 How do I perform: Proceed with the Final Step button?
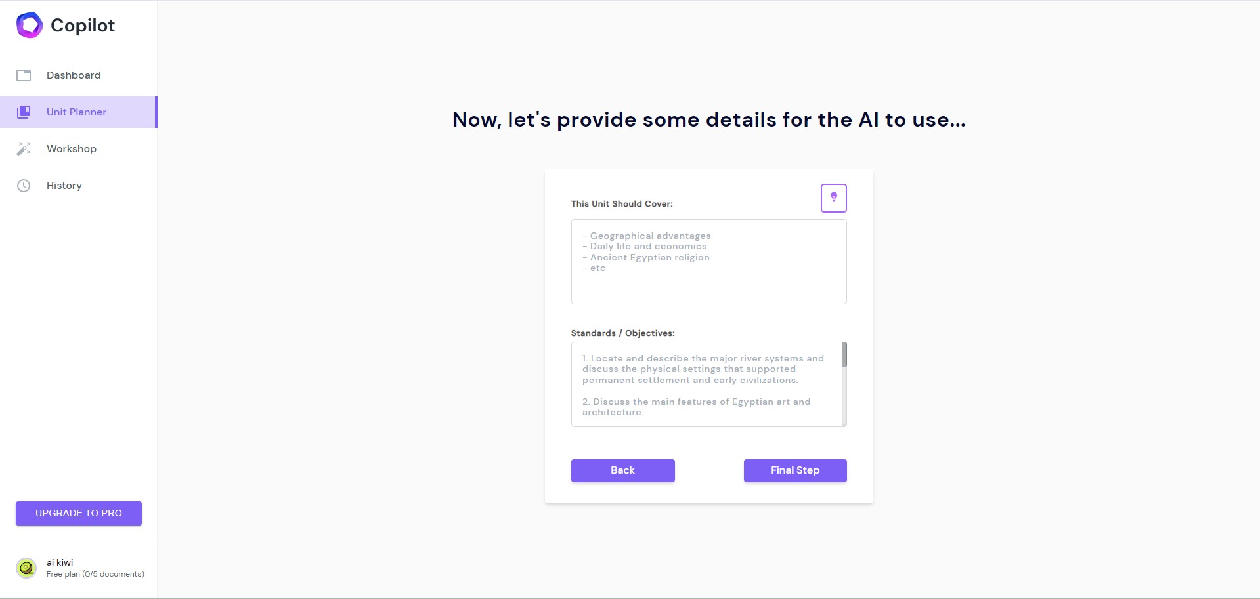[795, 470]
